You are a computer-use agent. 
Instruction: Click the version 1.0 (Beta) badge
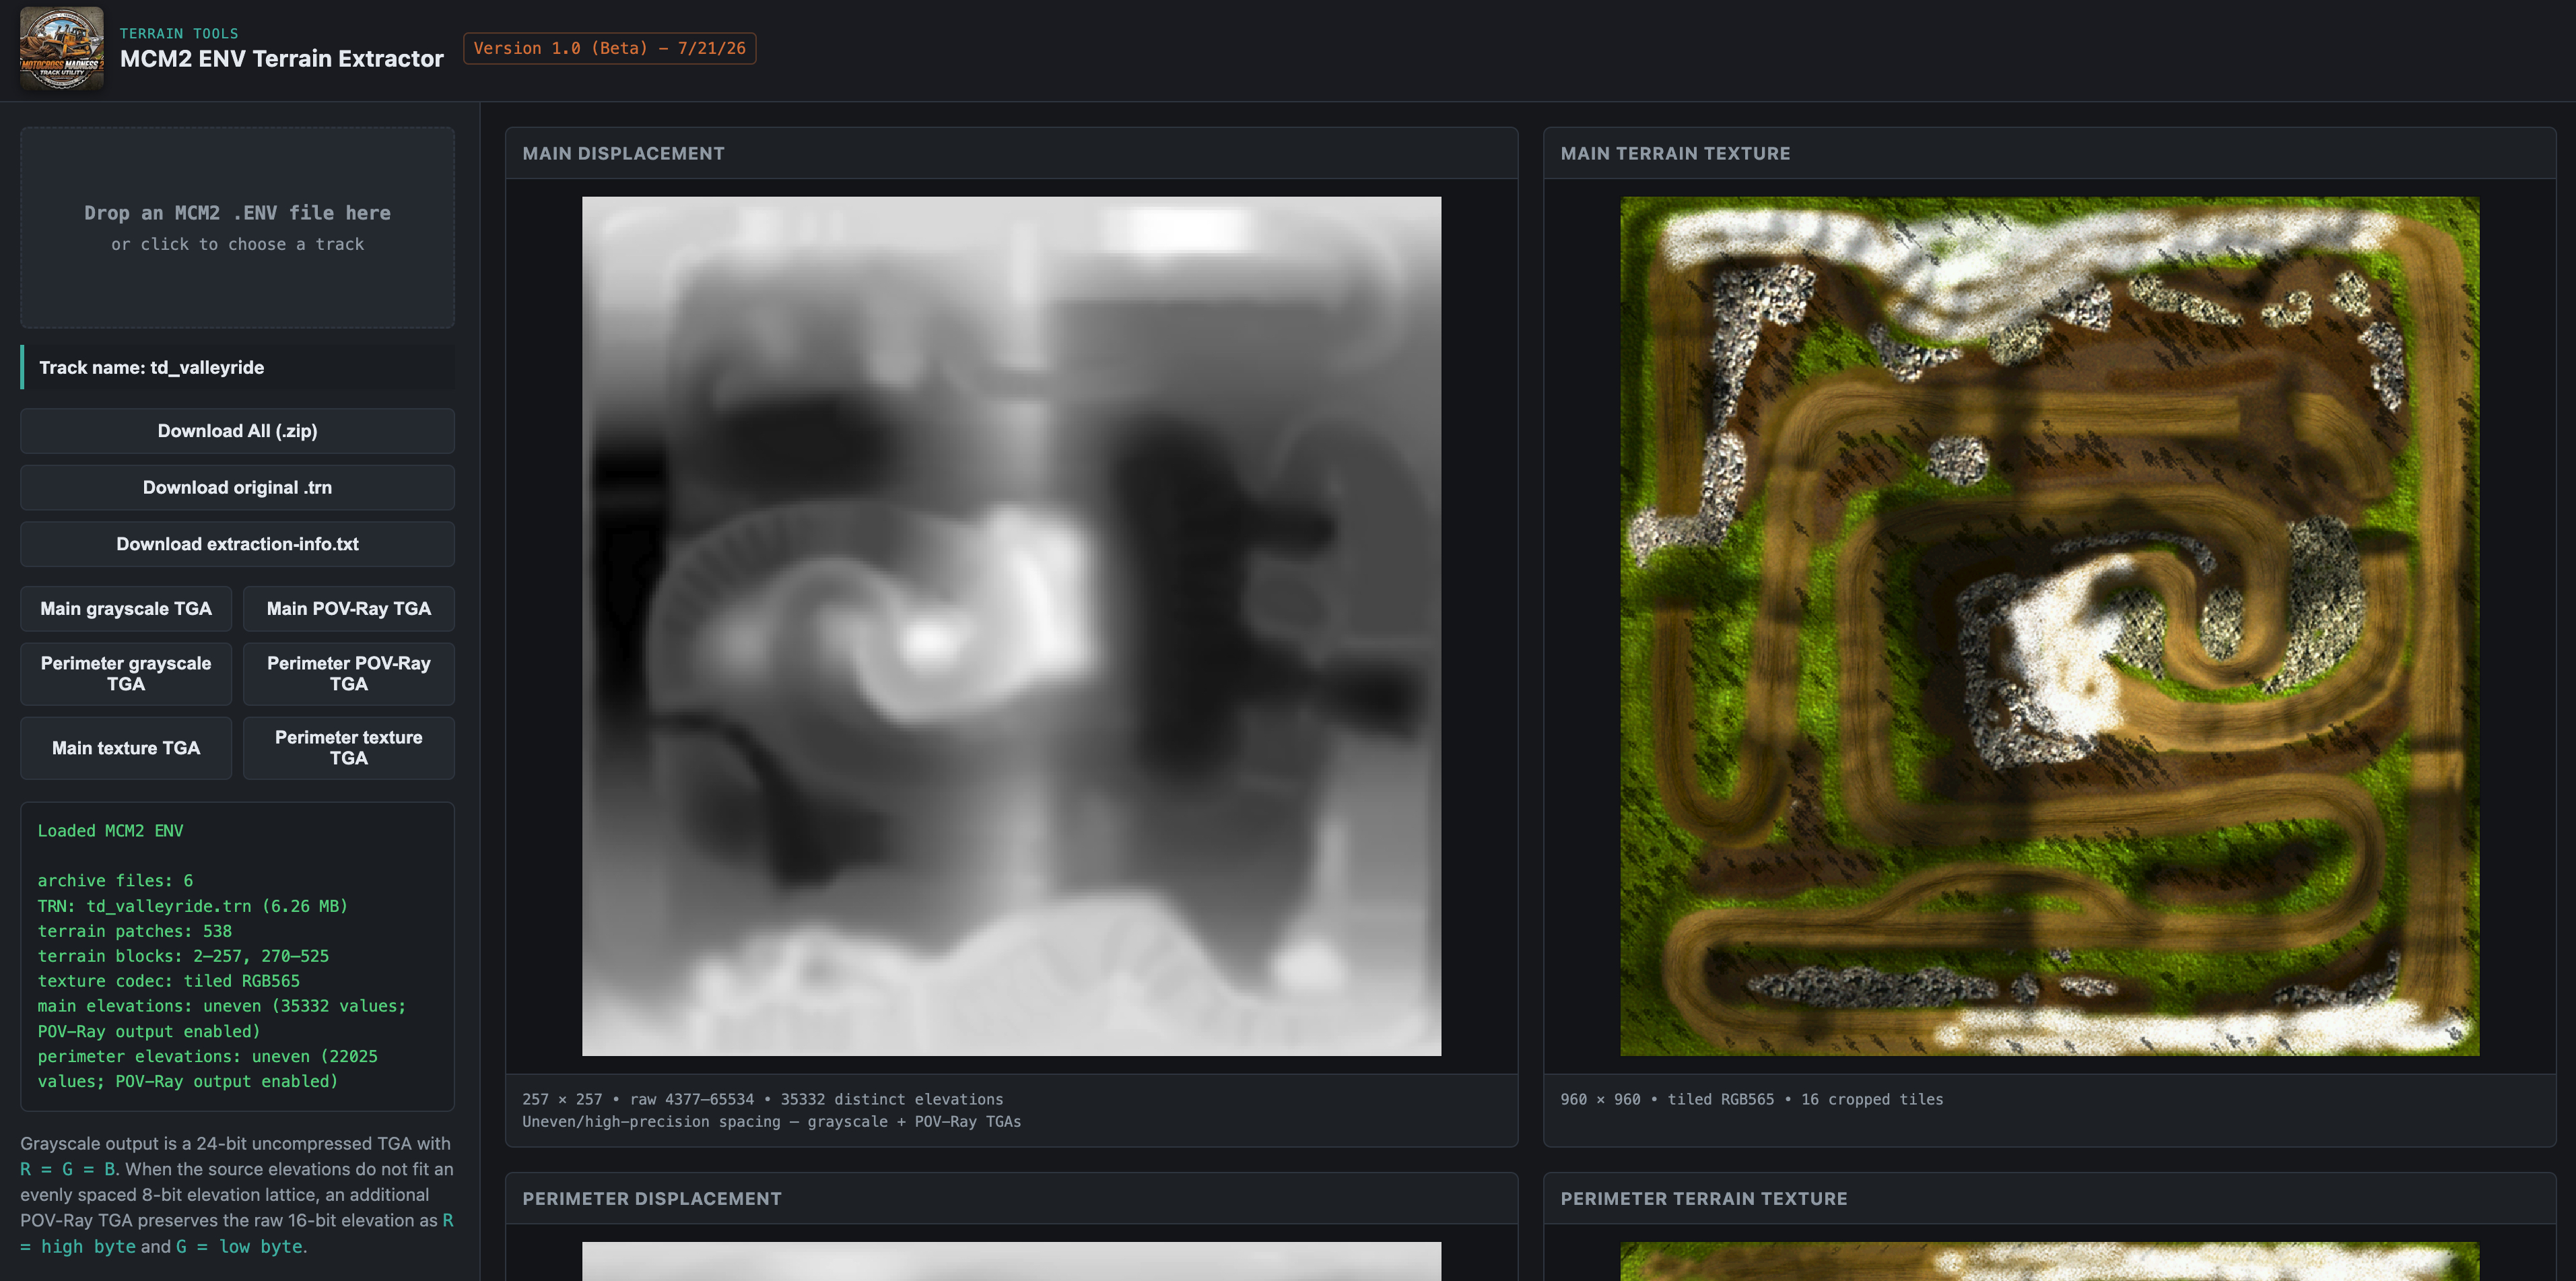[610, 48]
